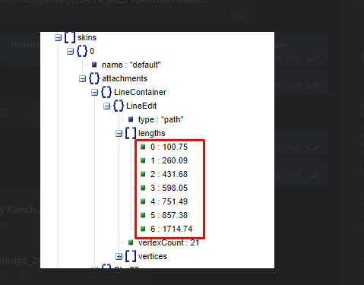364x285 pixels.
Task: Click the blue square beside name property
Action: [94, 65]
